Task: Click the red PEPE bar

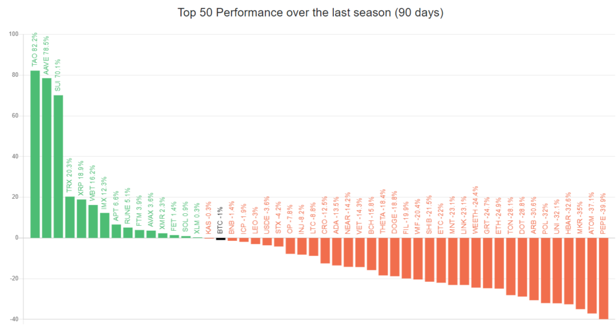Action: [603, 278]
